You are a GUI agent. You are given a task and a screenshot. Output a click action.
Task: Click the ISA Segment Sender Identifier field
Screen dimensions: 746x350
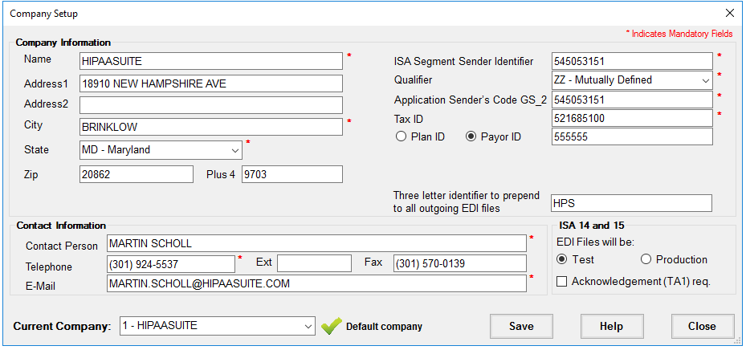(x=632, y=61)
